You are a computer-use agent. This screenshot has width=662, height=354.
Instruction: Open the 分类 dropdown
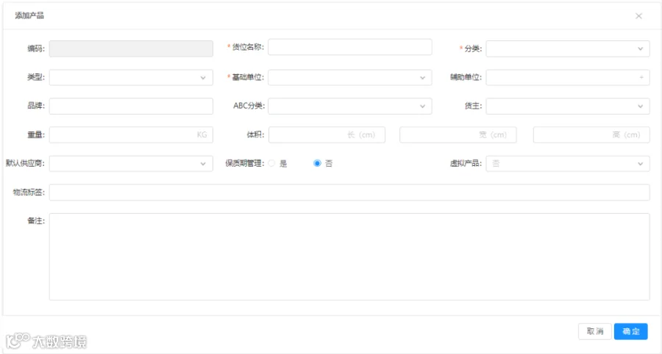(x=567, y=48)
